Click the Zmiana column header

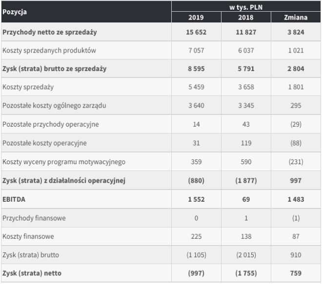click(x=296, y=18)
